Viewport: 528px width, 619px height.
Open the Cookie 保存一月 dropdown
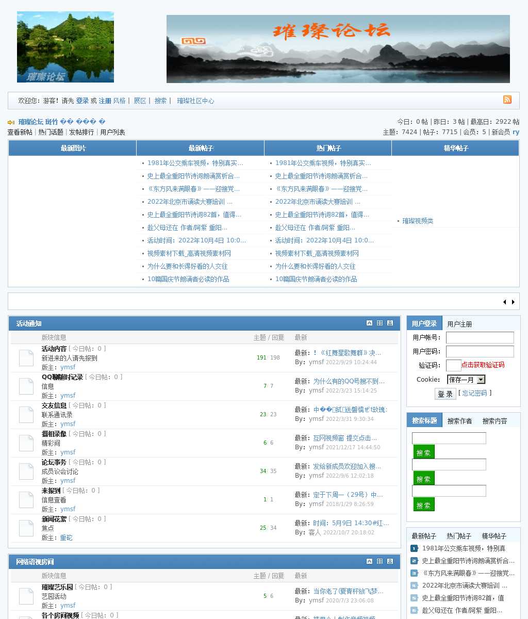click(x=466, y=380)
